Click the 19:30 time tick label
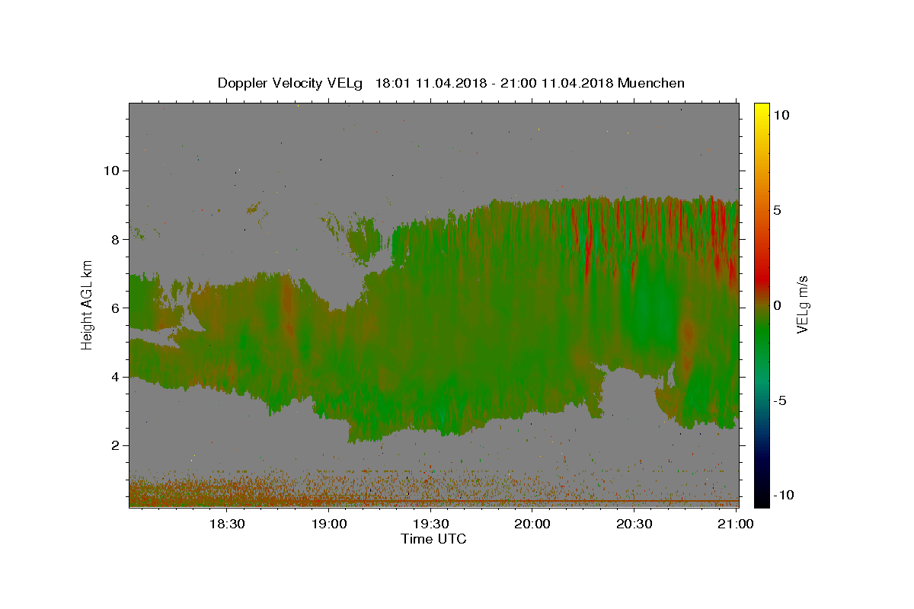Viewport: 914px width, 609px height. tap(430, 524)
